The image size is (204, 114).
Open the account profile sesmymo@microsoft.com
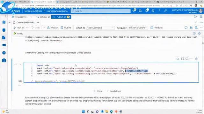click(x=187, y=11)
